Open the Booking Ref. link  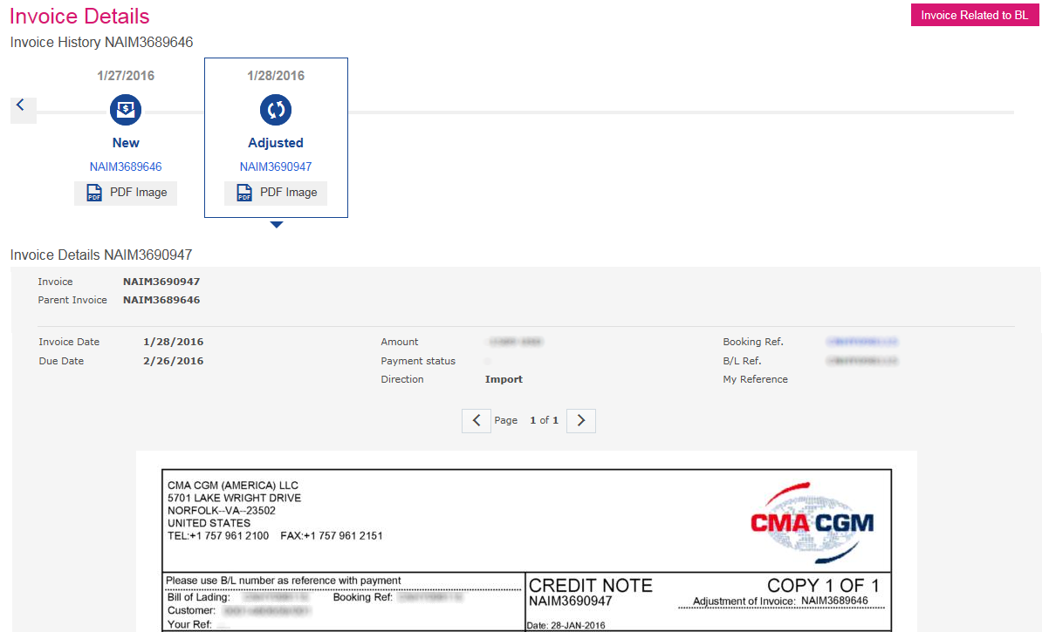pyautogui.click(x=864, y=342)
